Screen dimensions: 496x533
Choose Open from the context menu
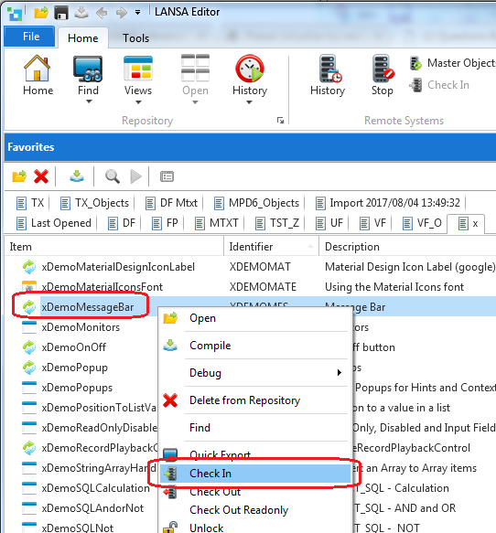[x=255, y=318]
